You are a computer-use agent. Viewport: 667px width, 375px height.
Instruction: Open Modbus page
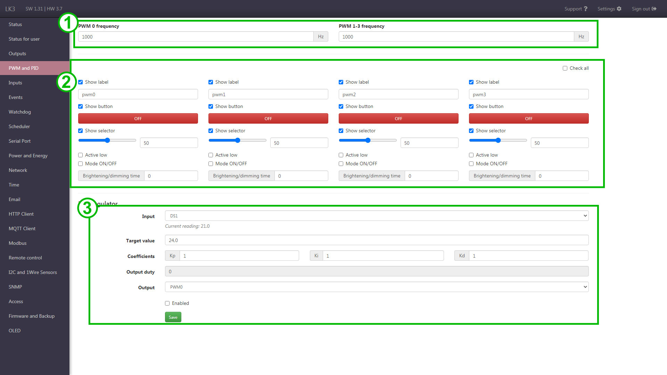35,243
